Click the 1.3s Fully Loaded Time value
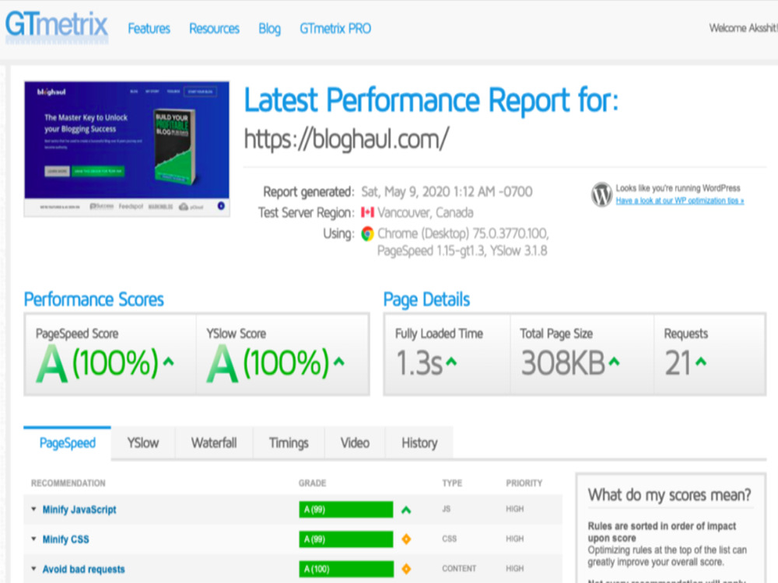This screenshot has width=778, height=583. 419,363
